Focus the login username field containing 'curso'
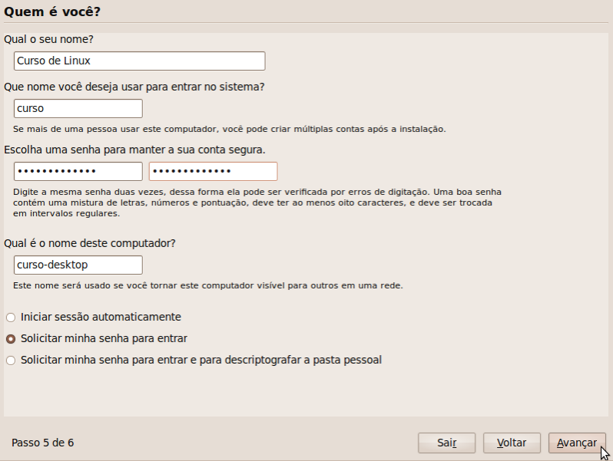This screenshot has height=461, width=613. coord(78,108)
